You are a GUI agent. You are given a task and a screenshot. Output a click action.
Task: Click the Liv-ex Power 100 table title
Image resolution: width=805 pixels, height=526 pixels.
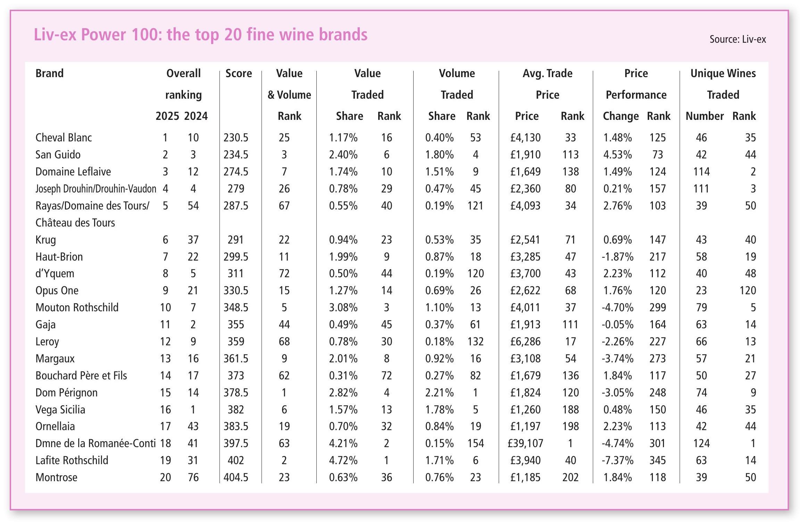[x=200, y=35]
